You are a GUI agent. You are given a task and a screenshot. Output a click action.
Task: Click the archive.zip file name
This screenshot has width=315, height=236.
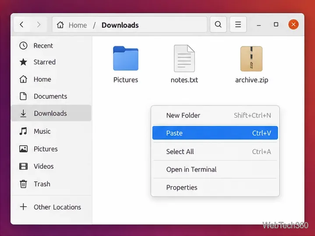pyautogui.click(x=251, y=80)
